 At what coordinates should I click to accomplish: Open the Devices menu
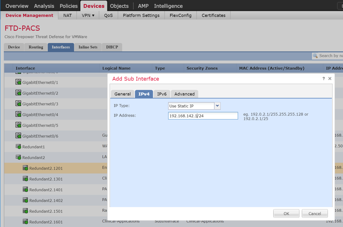[94, 6]
